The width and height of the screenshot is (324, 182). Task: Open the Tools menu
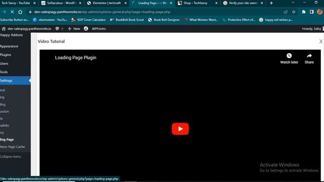tap(4, 72)
